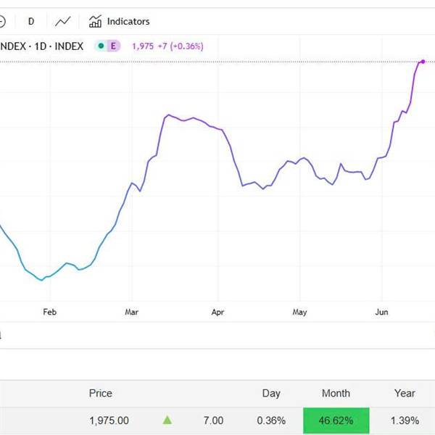Click the INDEX · 1D · INDEX title
The image size is (435, 435).
(x=41, y=46)
